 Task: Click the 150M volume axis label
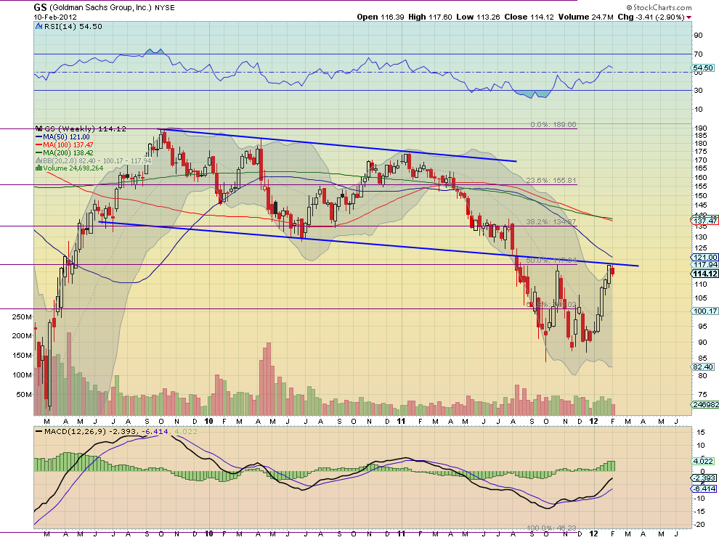tap(22, 355)
